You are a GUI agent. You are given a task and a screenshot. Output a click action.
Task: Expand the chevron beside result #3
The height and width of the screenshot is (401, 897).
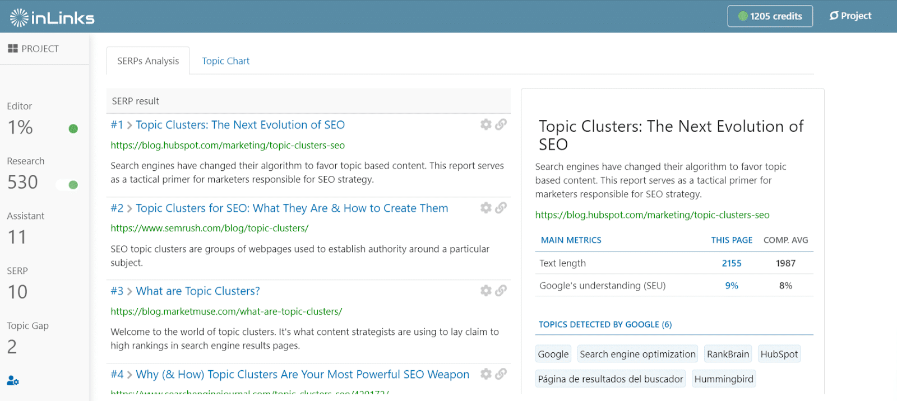click(x=130, y=292)
